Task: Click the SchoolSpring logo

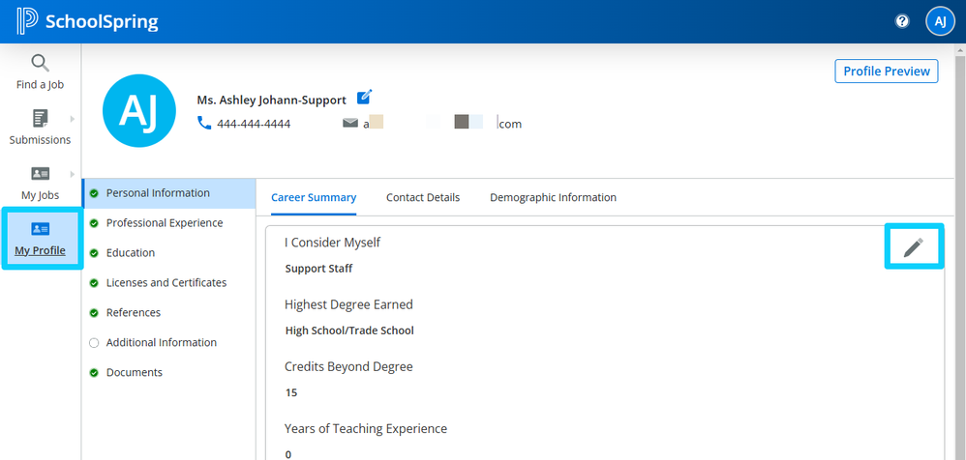Action: click(x=88, y=21)
